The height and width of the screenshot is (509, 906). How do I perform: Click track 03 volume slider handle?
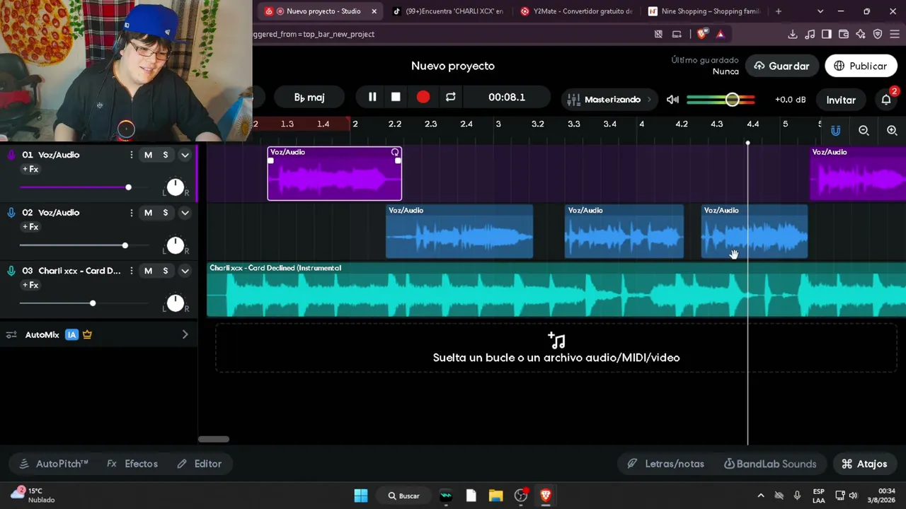[x=93, y=303]
